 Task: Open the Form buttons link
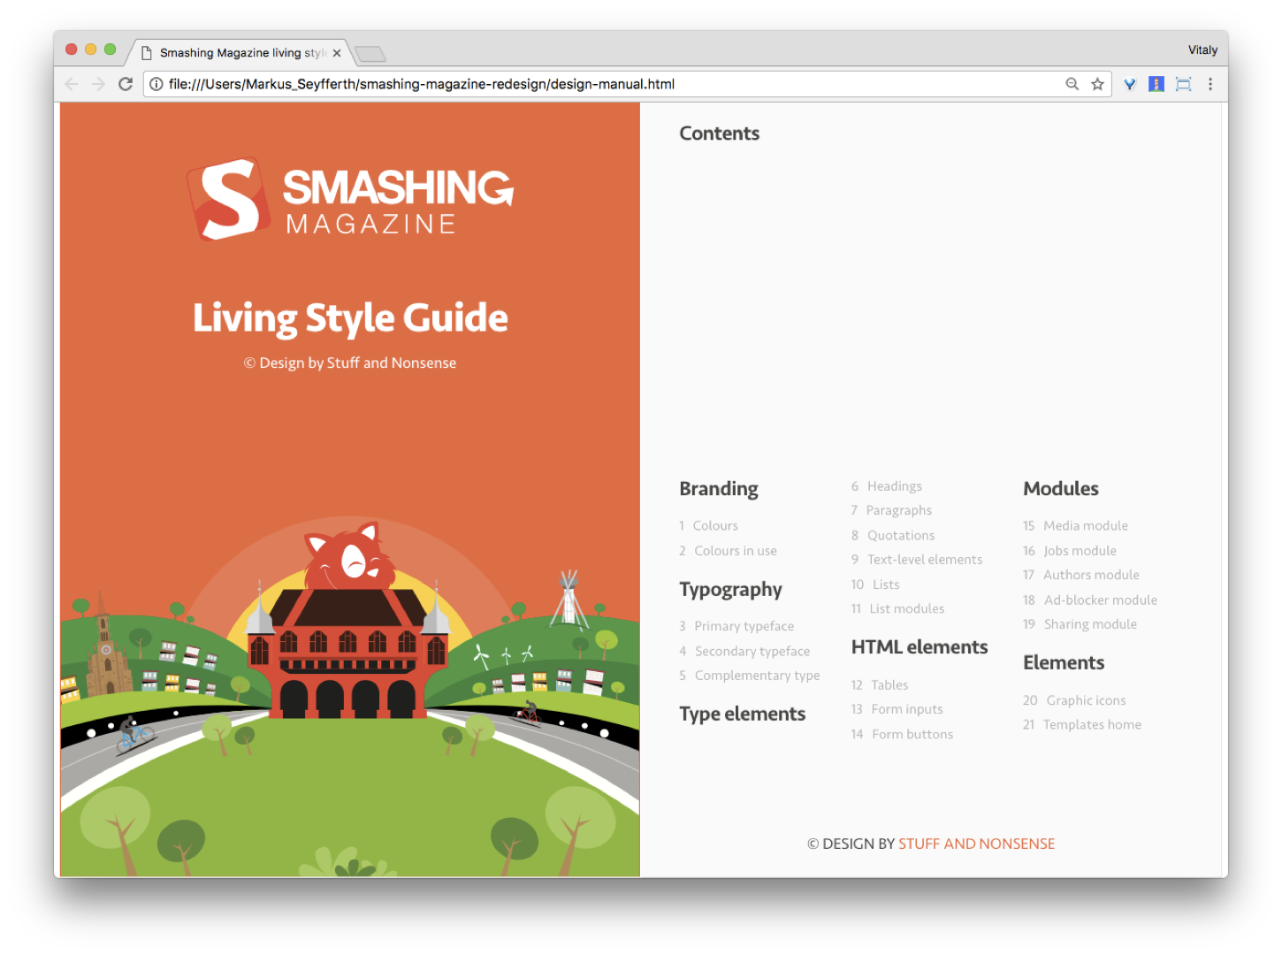pyautogui.click(x=912, y=734)
